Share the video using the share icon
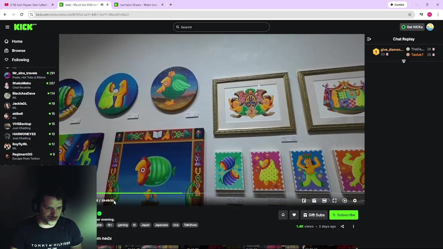 [342, 227]
